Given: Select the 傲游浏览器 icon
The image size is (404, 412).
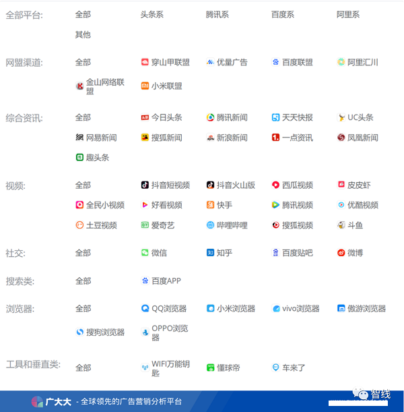Looking at the screenshot, I should point(341,308).
